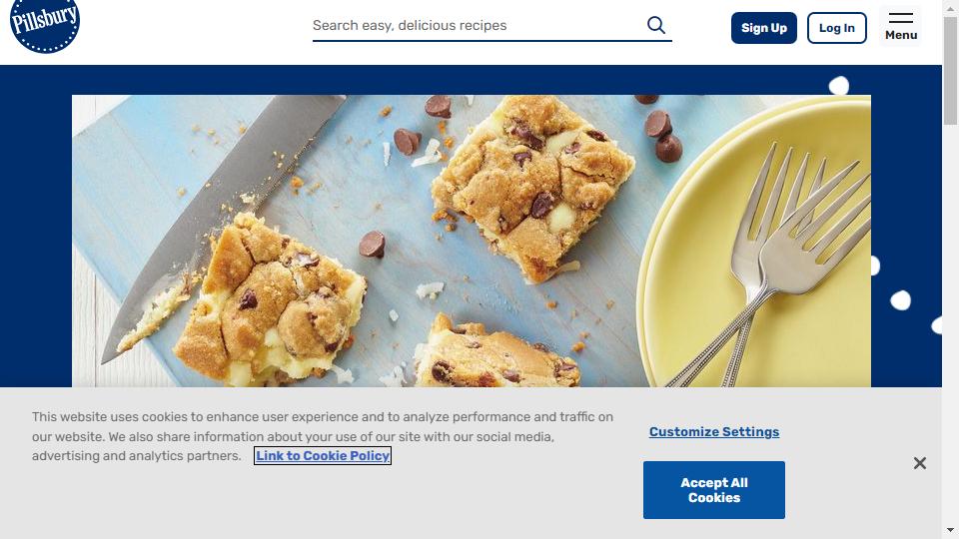Viewport: 959px width, 539px height.
Task: Click the cookie consent message text
Action: [x=323, y=436]
